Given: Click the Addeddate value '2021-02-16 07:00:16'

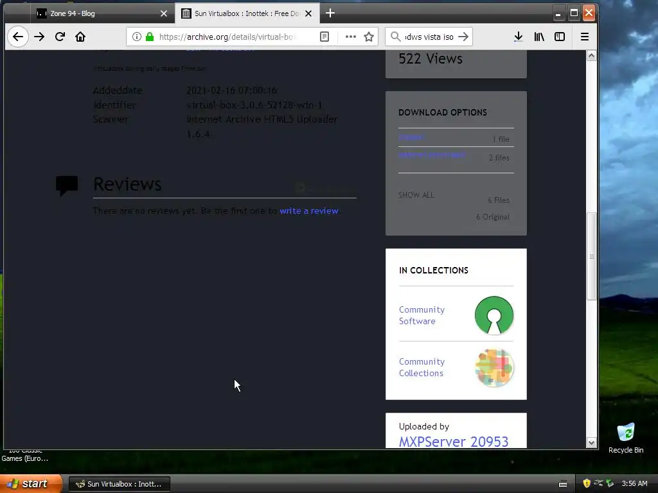Looking at the screenshot, I should tap(231, 90).
